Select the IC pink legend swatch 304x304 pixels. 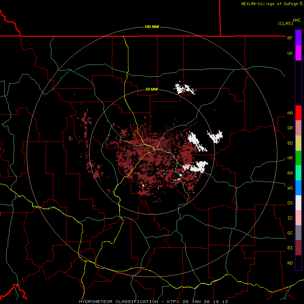(298, 218)
